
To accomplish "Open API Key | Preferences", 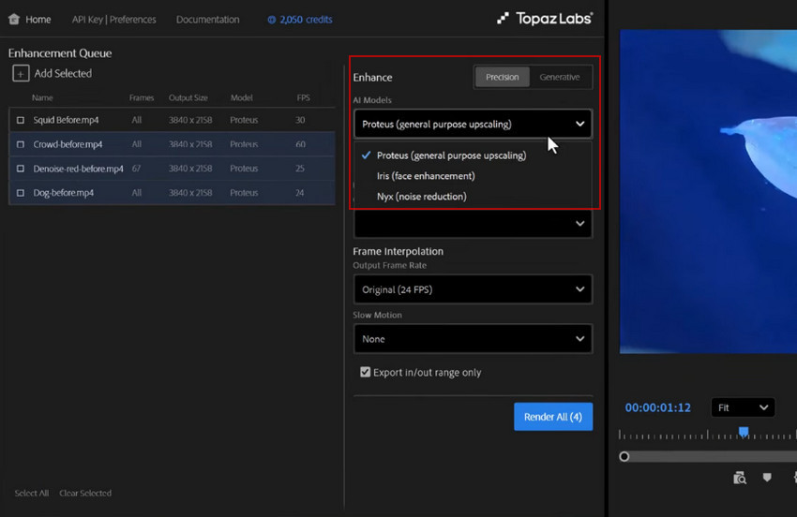I will [113, 20].
